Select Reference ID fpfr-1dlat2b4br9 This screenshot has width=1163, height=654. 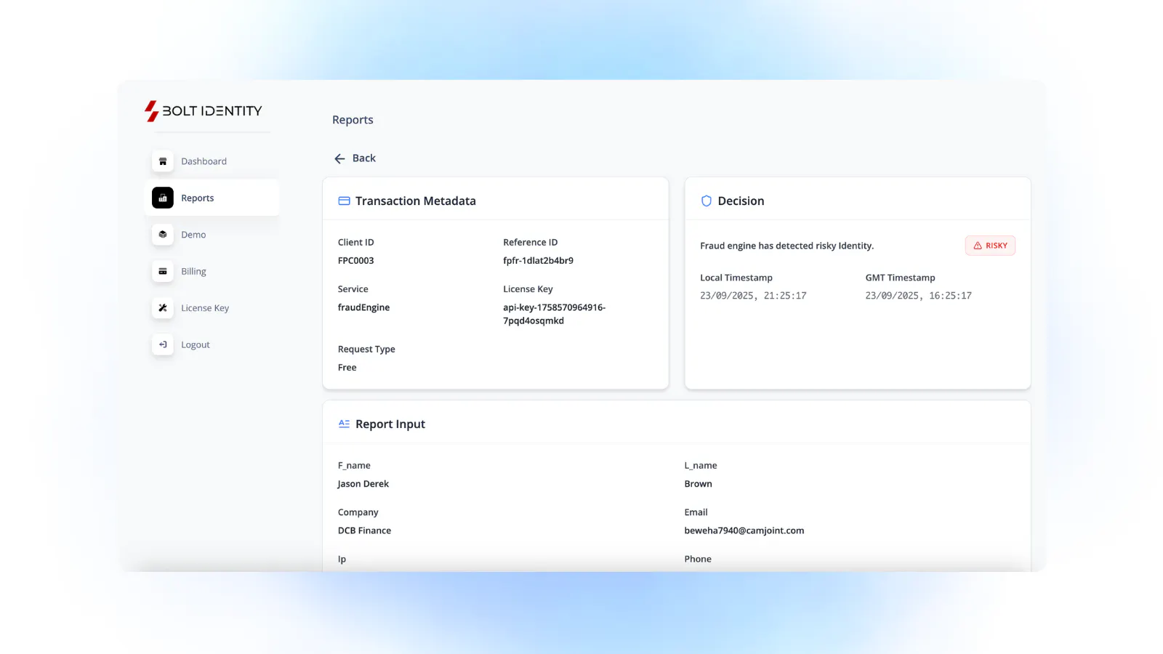(538, 260)
